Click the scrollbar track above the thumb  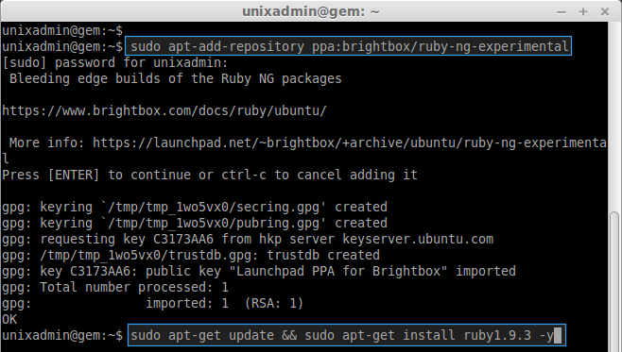[614, 117]
